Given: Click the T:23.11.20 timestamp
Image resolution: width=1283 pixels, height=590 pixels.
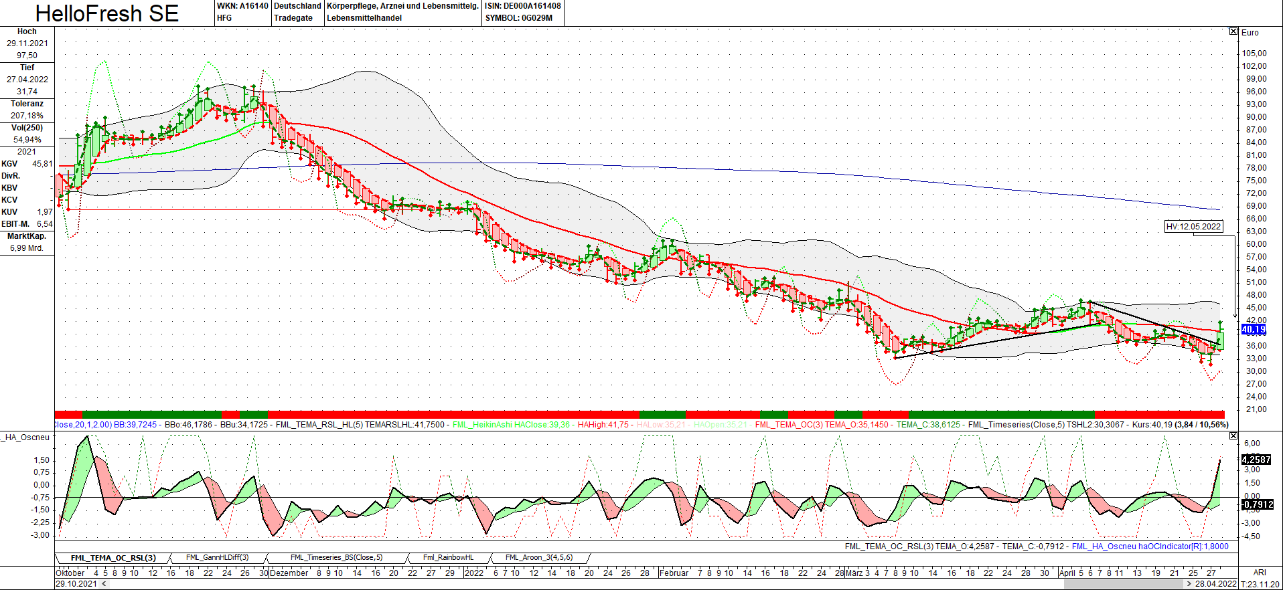Looking at the screenshot, I should click(1260, 584).
